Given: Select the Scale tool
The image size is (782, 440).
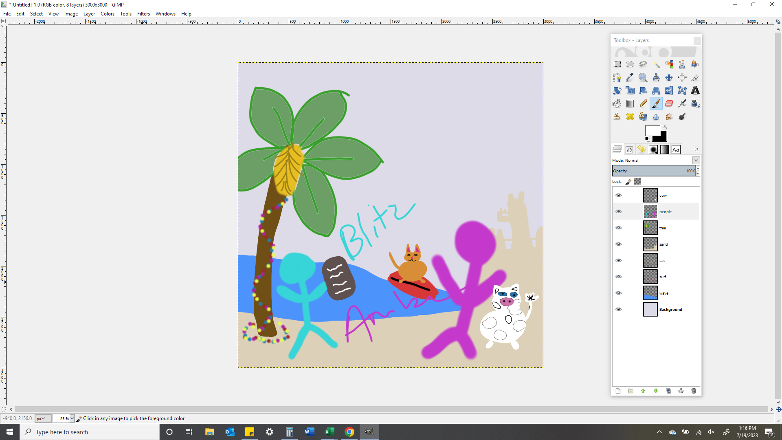Looking at the screenshot, I should coord(630,90).
